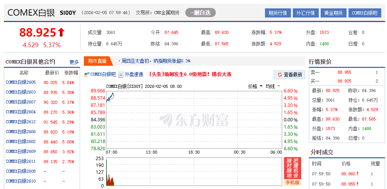
Task: Open the 期货行情 tab
Action: [x=278, y=13]
